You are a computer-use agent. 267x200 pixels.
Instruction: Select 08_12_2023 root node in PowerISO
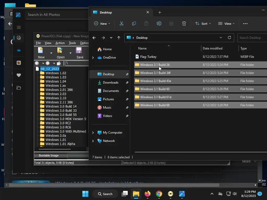[x=50, y=69]
